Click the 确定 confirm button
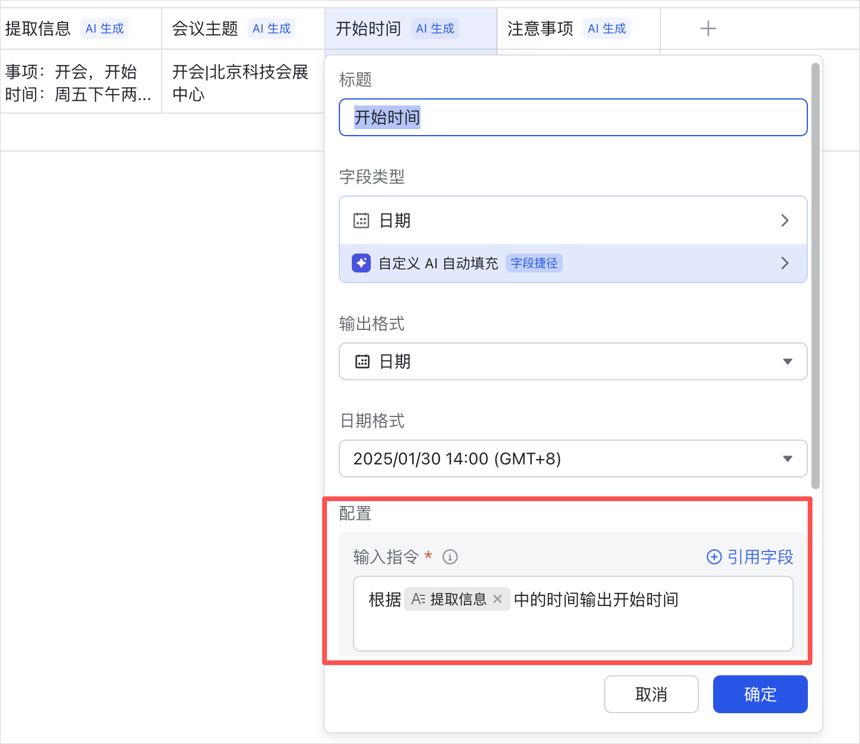860x744 pixels. tap(760, 694)
